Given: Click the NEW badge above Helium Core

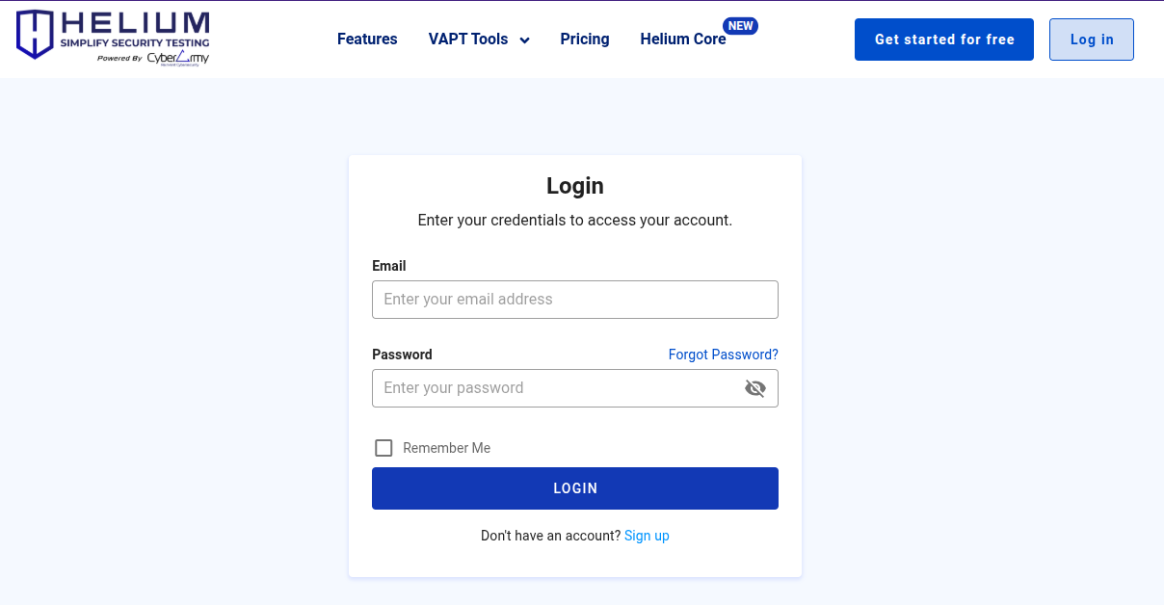Looking at the screenshot, I should pyautogui.click(x=741, y=25).
